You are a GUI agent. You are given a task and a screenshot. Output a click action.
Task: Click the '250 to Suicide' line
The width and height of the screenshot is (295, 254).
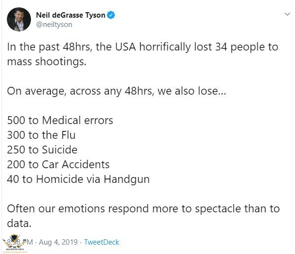coord(42,150)
